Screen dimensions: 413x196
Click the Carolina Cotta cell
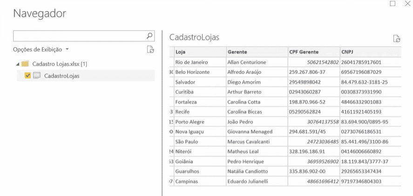pyautogui.click(x=257, y=102)
